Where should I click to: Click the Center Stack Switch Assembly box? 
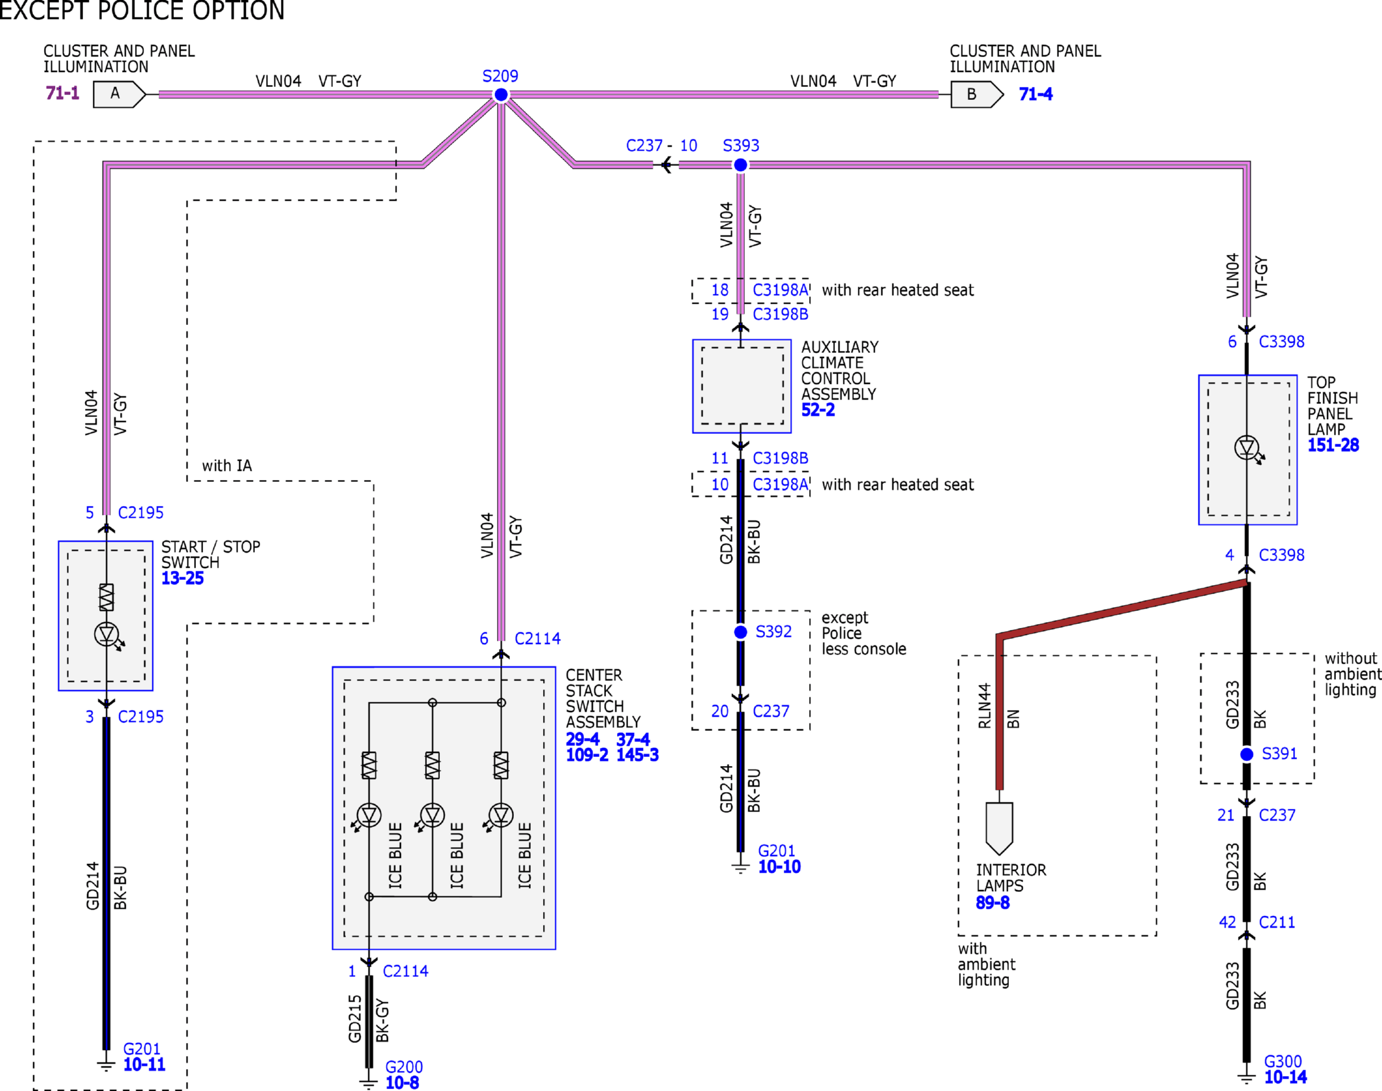point(444,808)
